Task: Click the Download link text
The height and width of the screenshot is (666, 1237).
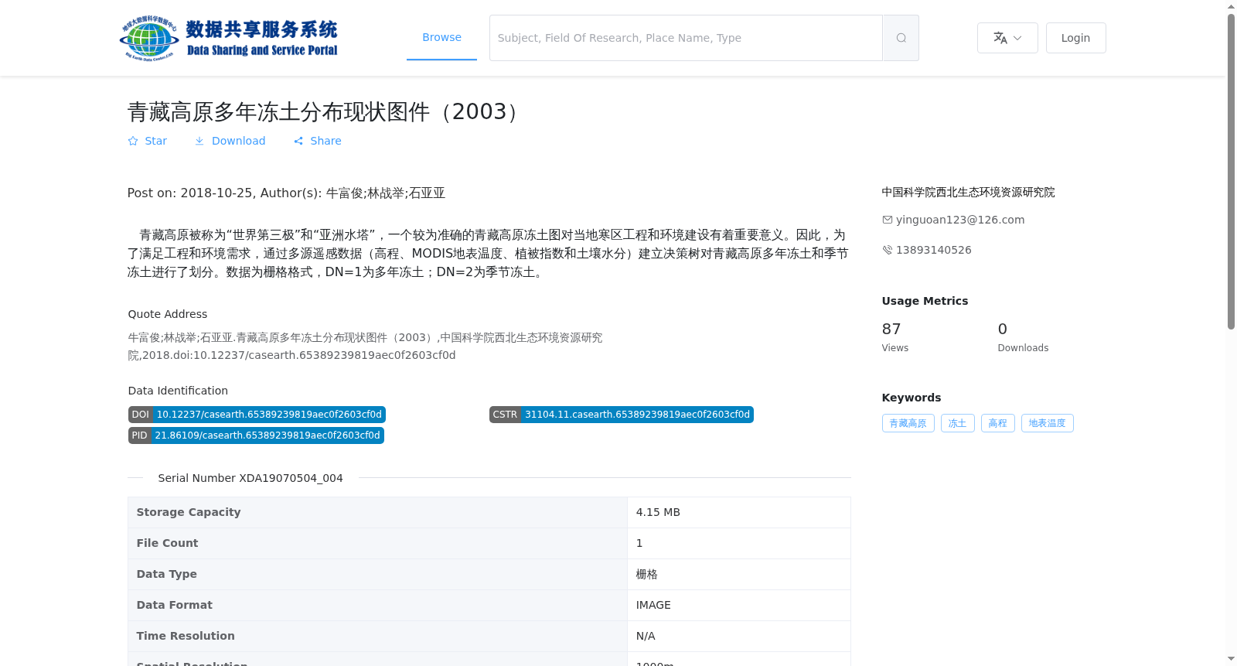Action: (x=238, y=141)
